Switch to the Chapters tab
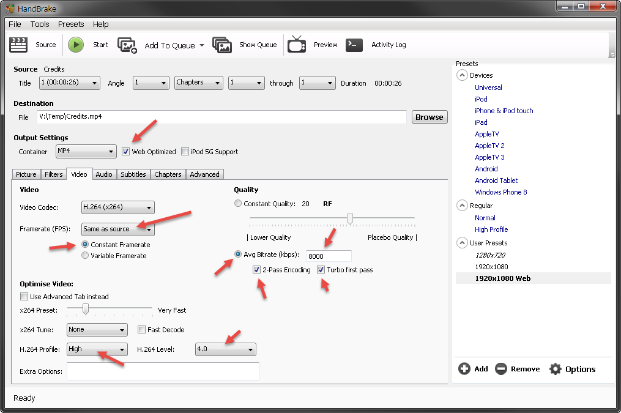This screenshot has height=413, width=621. coord(168,174)
